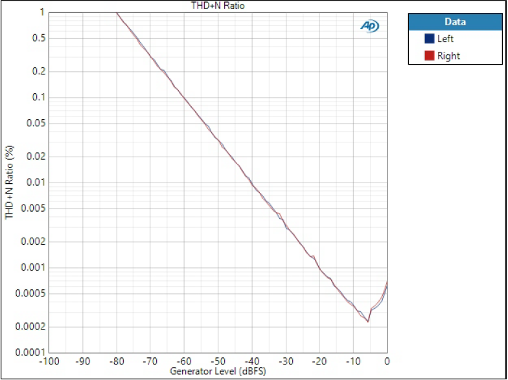Click the 0.05 y-axis tick label
508x380 pixels.
pos(36,123)
